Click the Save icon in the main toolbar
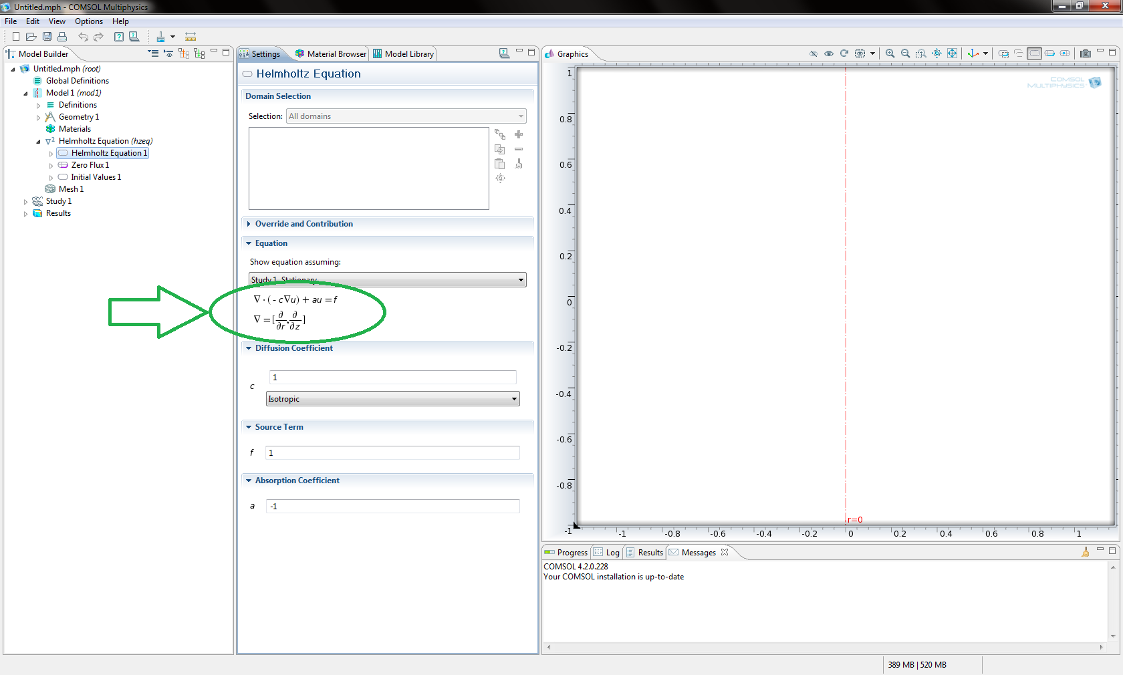 47,37
